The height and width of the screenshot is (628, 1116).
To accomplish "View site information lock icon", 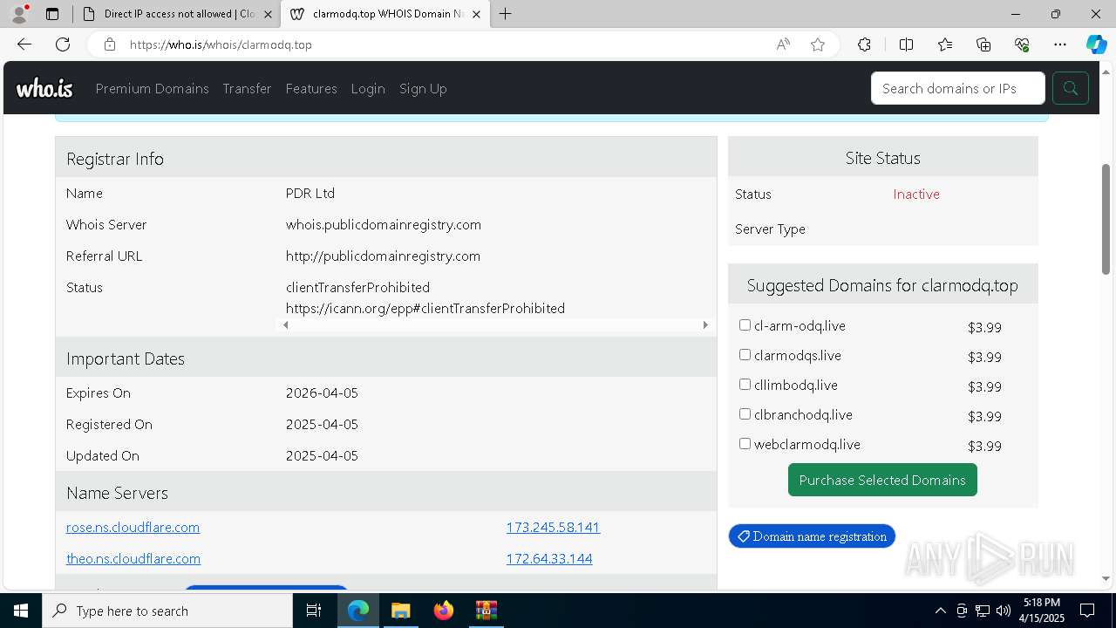I will coord(110,44).
